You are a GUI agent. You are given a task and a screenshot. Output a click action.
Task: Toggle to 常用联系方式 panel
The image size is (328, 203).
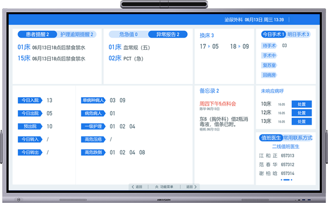pyautogui.click(x=298, y=138)
